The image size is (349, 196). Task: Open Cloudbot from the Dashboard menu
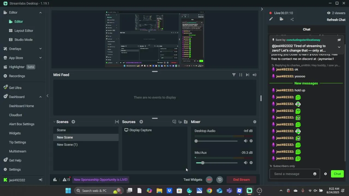(x=16, y=115)
